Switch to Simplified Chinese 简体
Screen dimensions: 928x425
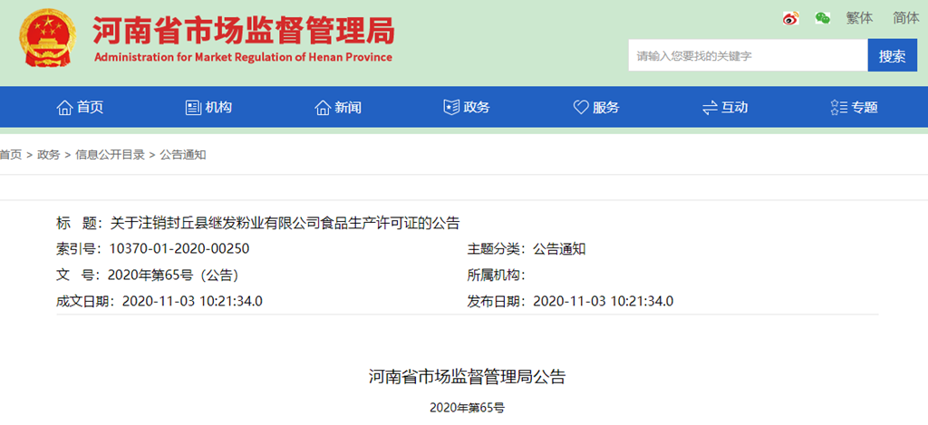[905, 18]
